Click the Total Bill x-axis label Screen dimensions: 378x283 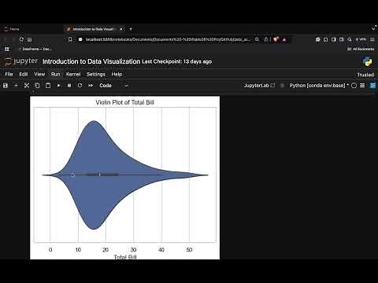click(x=125, y=257)
